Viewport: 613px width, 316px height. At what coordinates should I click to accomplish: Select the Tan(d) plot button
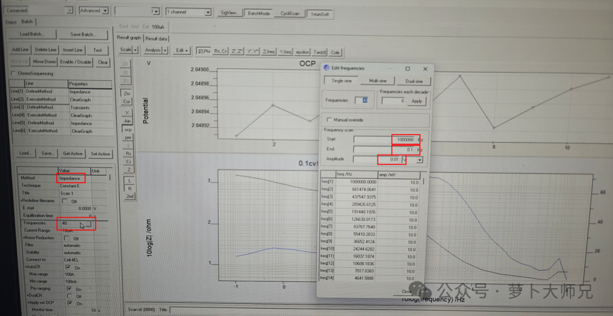pos(320,52)
